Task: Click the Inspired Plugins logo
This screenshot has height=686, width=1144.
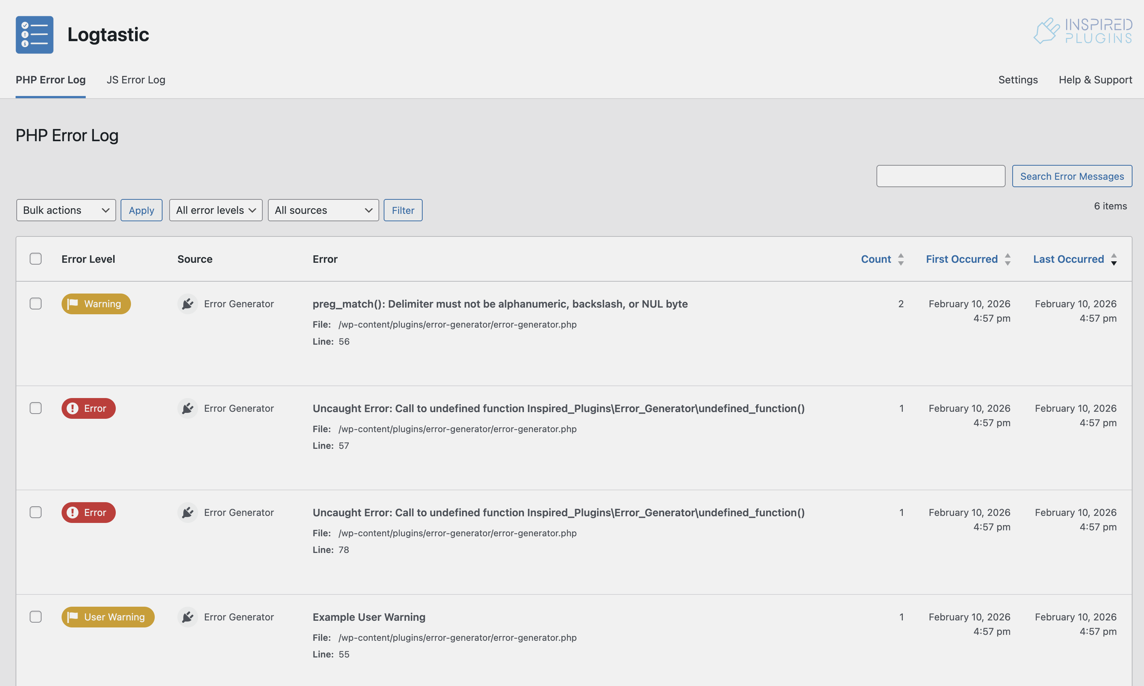Action: point(1083,31)
